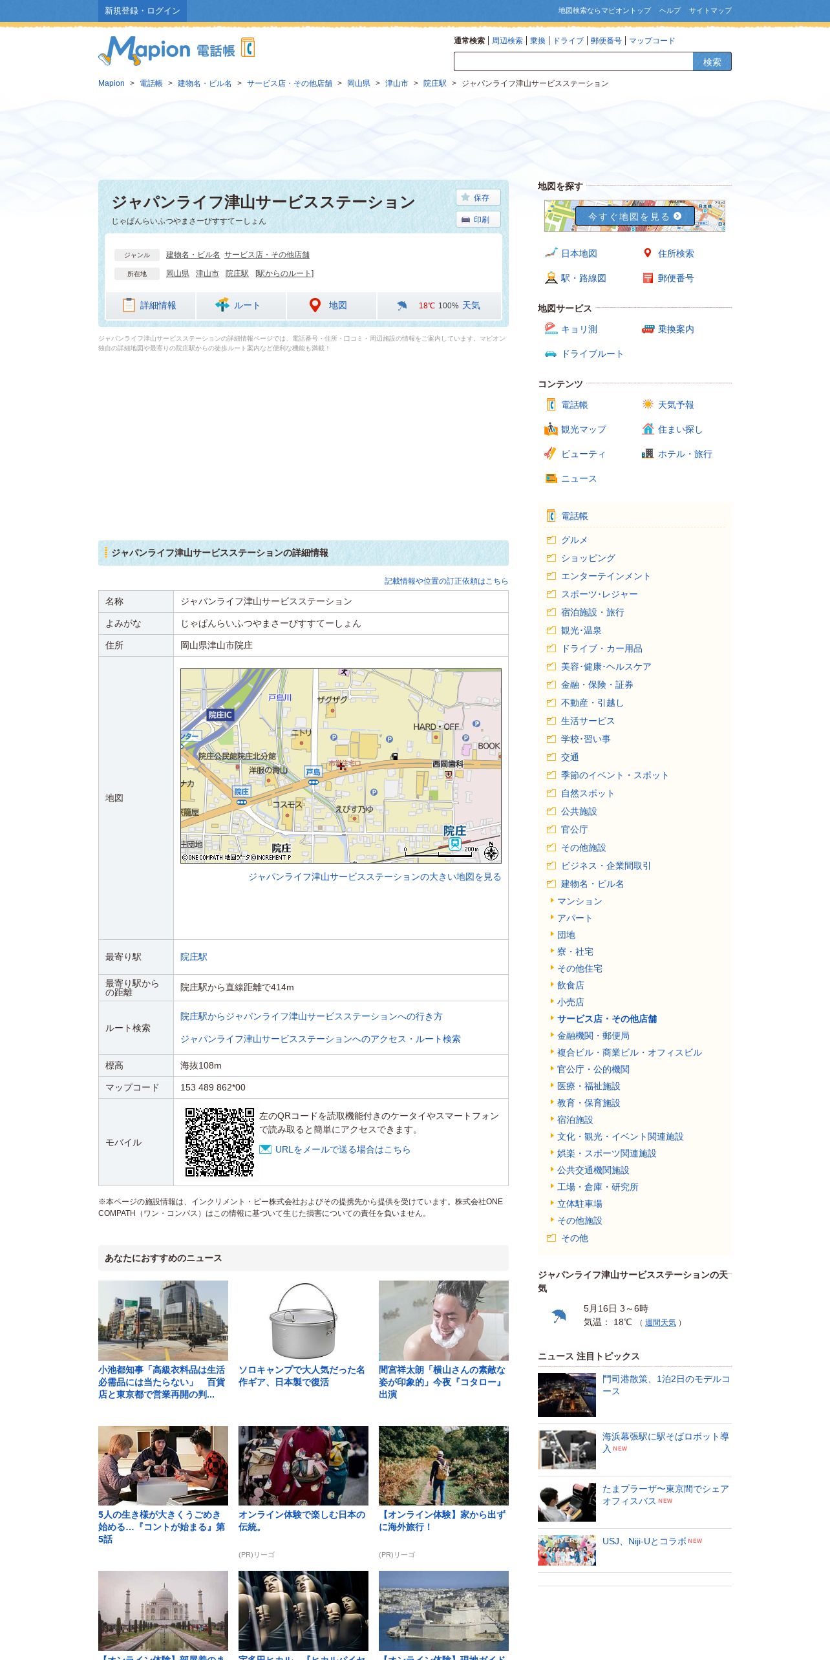Click the search text field
The height and width of the screenshot is (1660, 830).
point(573,61)
